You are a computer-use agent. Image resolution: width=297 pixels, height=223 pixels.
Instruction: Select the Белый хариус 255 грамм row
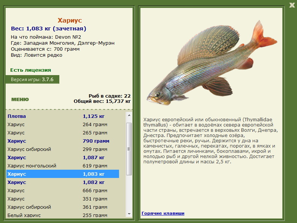[63, 215]
